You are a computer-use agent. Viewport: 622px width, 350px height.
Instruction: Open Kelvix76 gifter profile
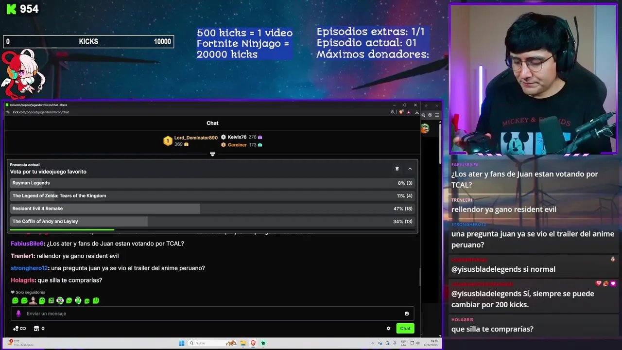coord(237,137)
